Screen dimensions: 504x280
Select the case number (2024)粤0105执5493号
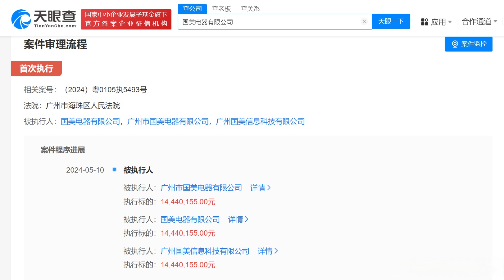point(104,90)
